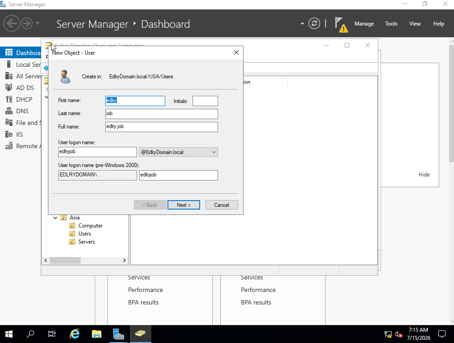
Task: Close the New Object - User dialog
Action: click(x=236, y=52)
